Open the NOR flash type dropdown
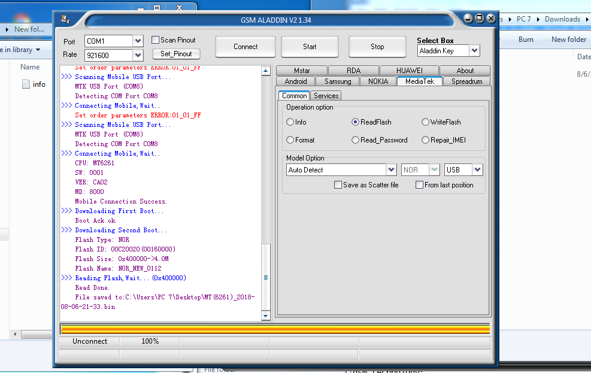This screenshot has width=591, height=373. [x=434, y=170]
